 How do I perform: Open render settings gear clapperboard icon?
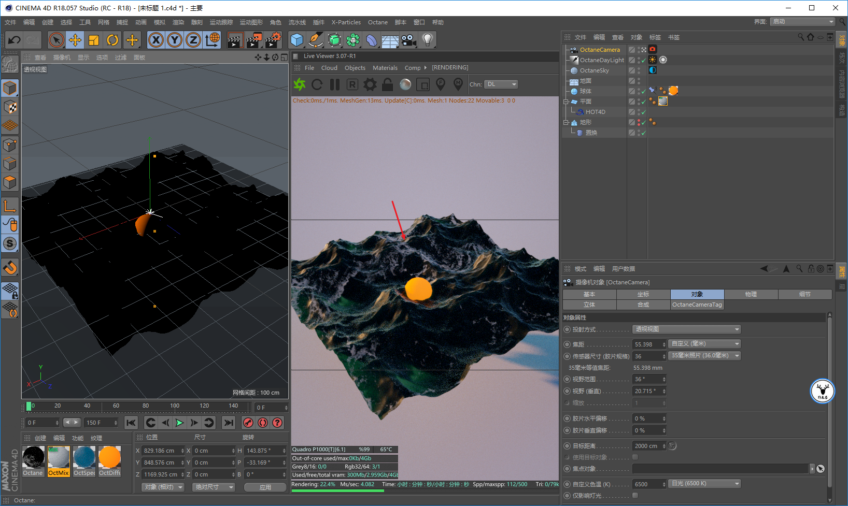tap(273, 40)
